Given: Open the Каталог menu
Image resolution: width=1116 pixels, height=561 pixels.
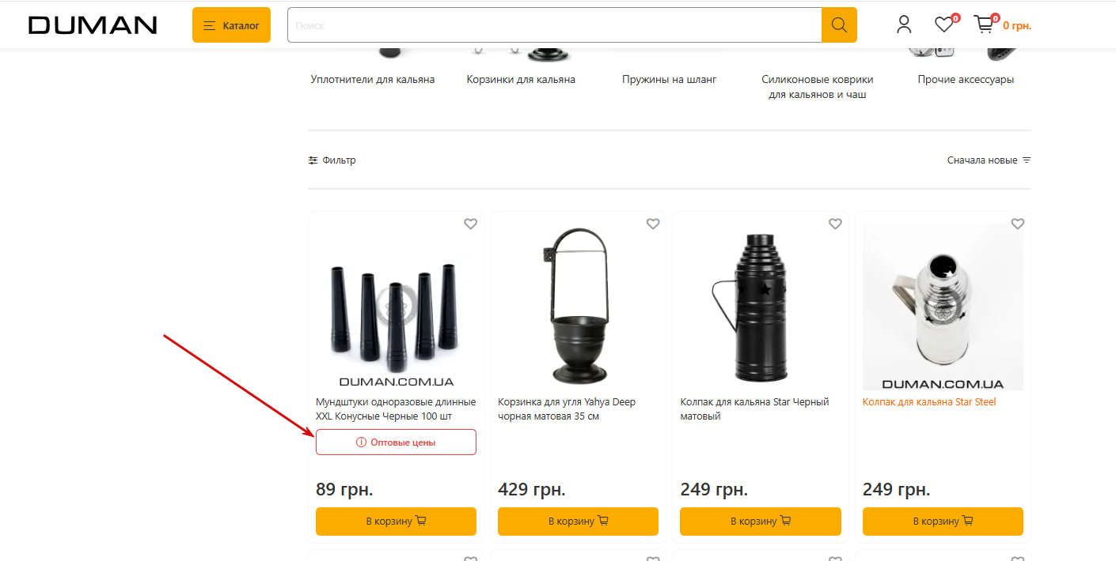Looking at the screenshot, I should tap(231, 25).
